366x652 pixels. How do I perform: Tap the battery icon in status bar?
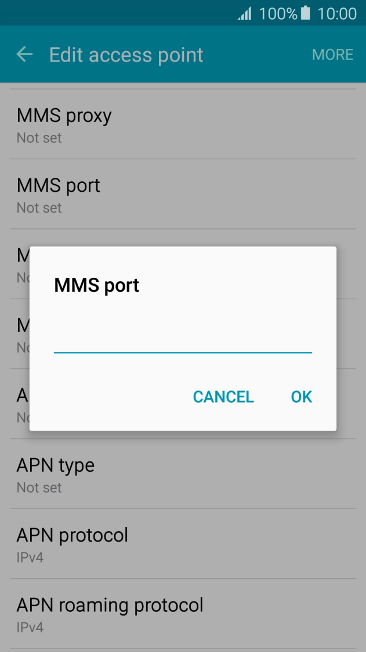[306, 13]
